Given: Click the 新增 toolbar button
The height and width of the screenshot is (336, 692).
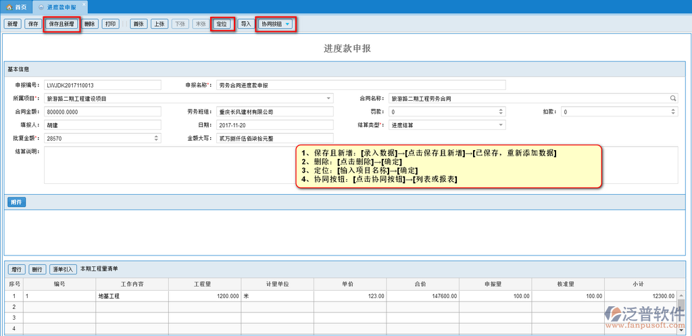Looking at the screenshot, I should click(x=12, y=24).
